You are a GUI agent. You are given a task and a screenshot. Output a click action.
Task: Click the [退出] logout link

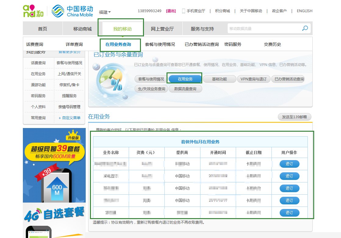click(x=170, y=10)
